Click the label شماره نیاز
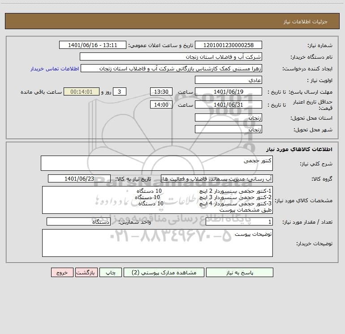345x334 pixels. (320, 45)
